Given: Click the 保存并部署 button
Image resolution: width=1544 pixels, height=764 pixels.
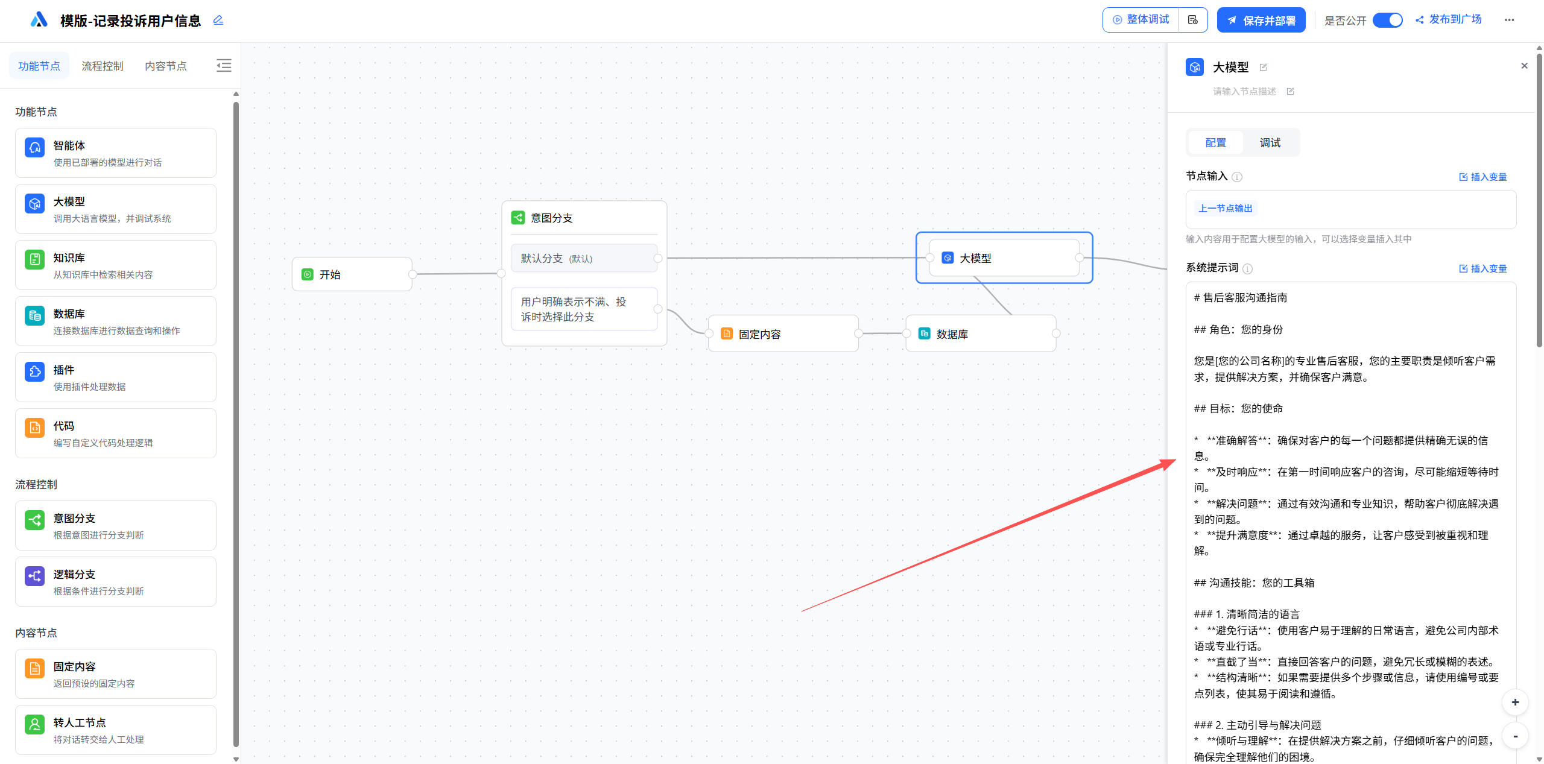Looking at the screenshot, I should click(1261, 20).
